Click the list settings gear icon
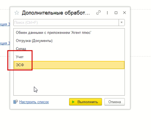Viewport: 151px width, 140px height. 16,102
